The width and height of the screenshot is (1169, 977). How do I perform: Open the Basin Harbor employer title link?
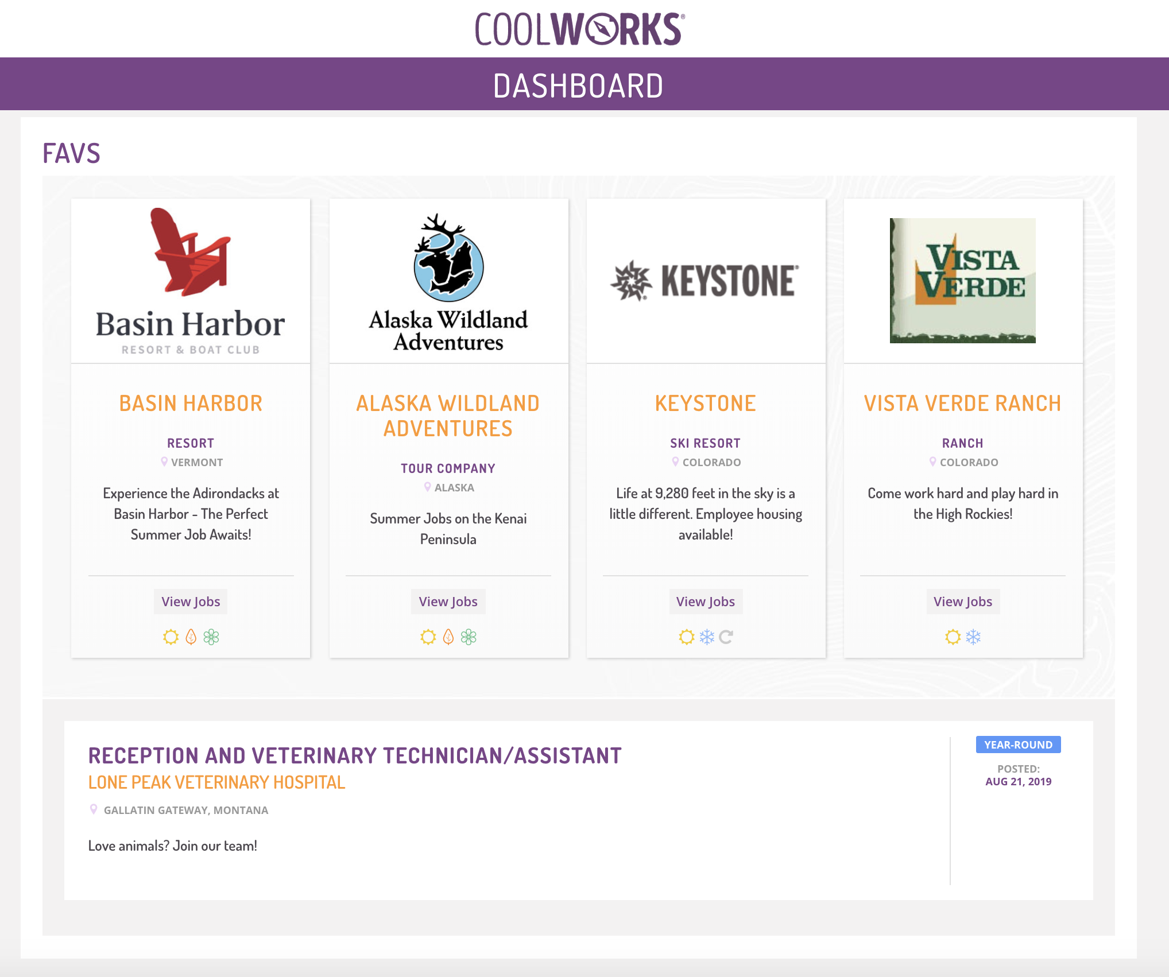tap(191, 403)
